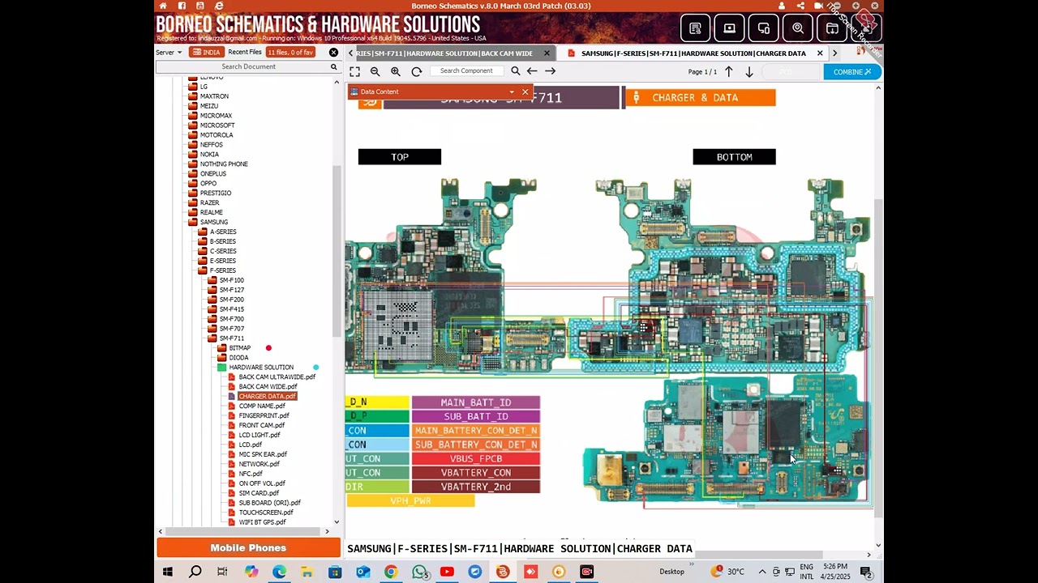Viewport: 1038px width, 583px height.
Task: Focus the Search Component field
Action: tap(466, 71)
